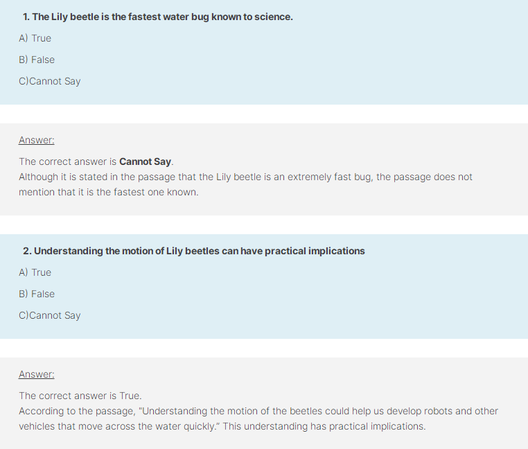Click the second underlined Answer: heading
Image resolution: width=528 pixels, height=449 pixels.
[36, 374]
